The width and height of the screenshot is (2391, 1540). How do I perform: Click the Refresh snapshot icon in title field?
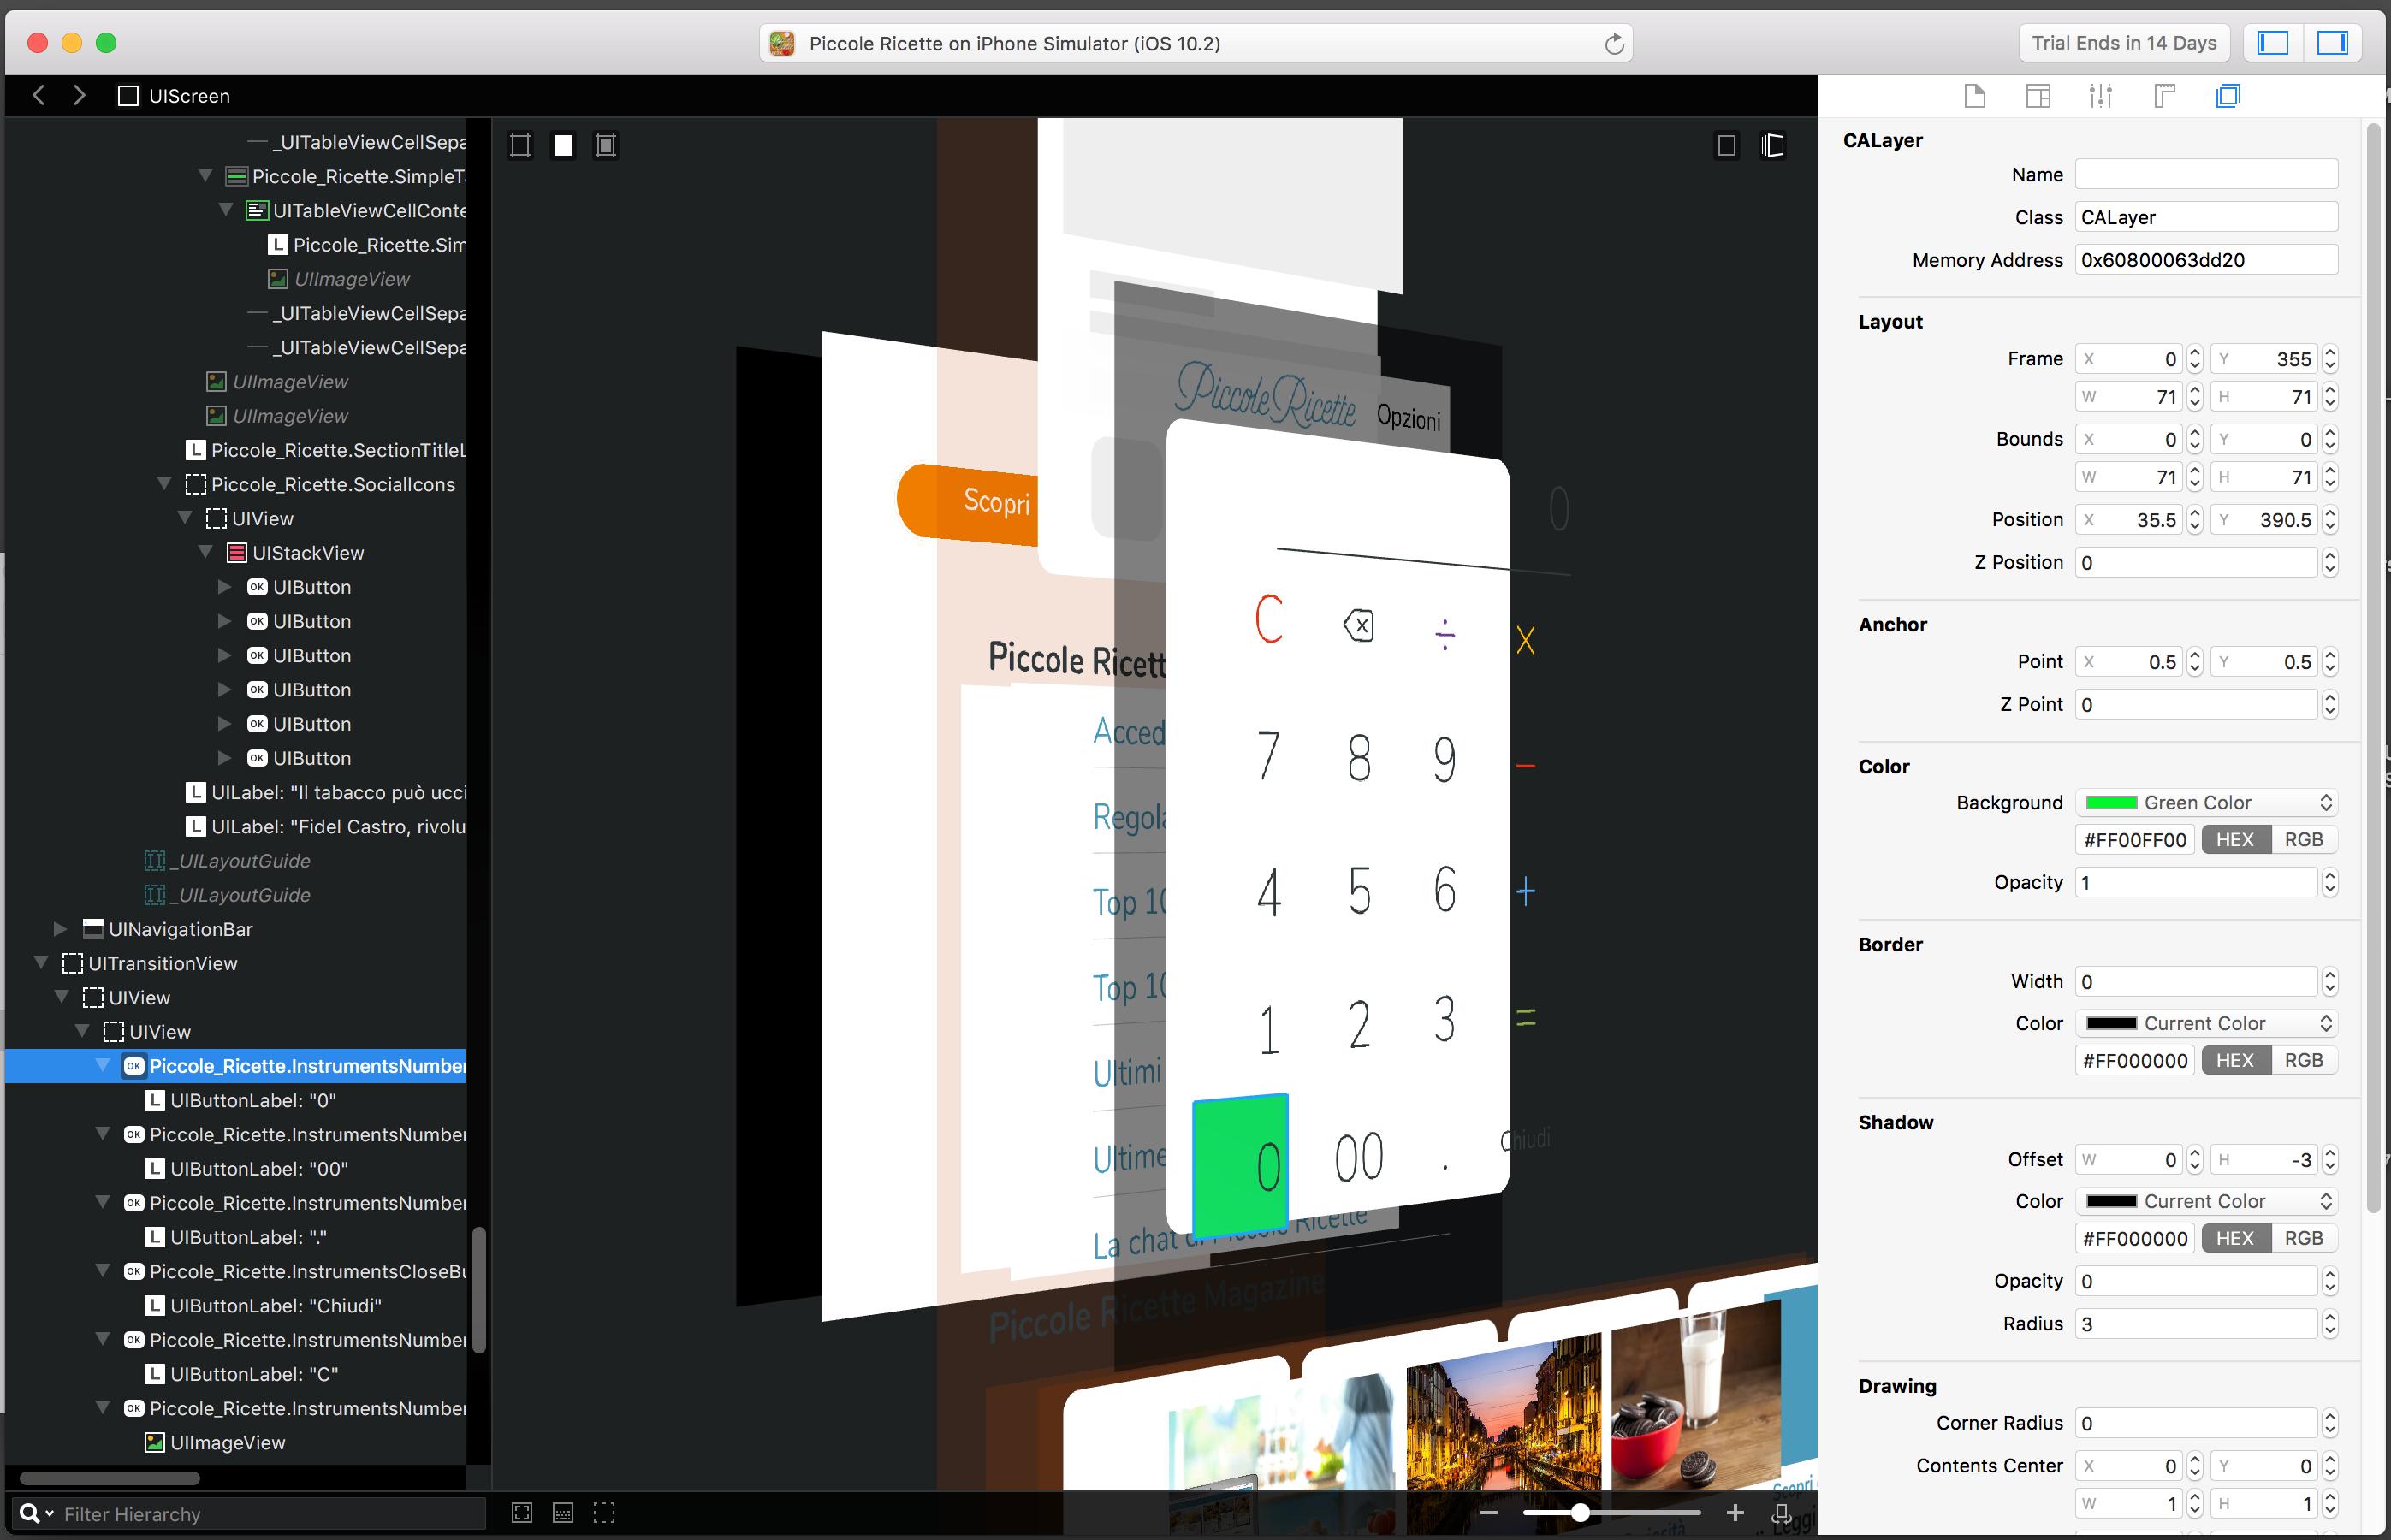tap(1613, 44)
